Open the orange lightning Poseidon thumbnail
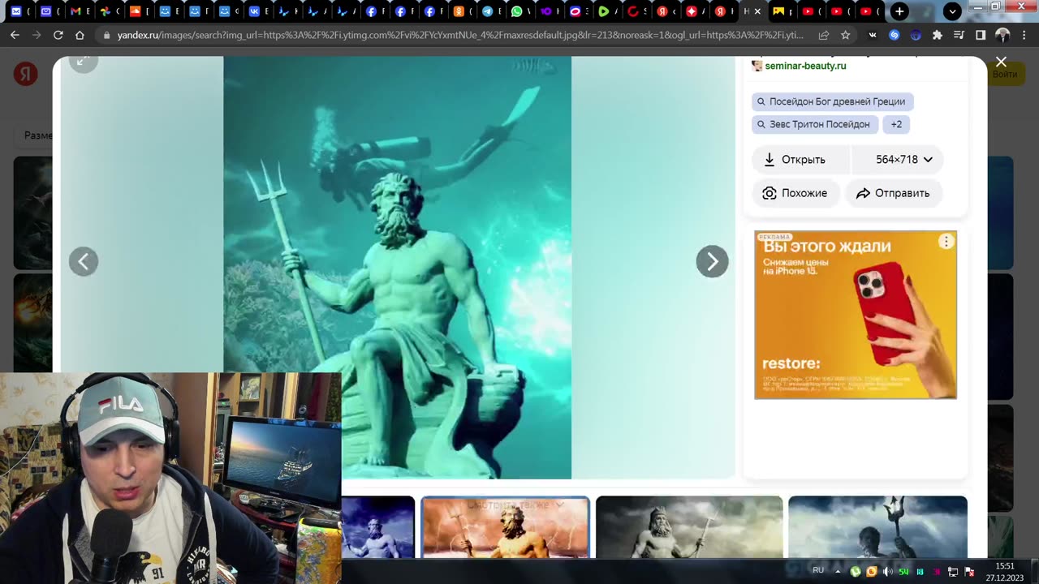The image size is (1039, 584). pyautogui.click(x=505, y=527)
